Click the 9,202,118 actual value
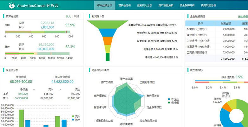Image resolution: width=248 pixels, height=127 pixels. click(x=47, y=23)
